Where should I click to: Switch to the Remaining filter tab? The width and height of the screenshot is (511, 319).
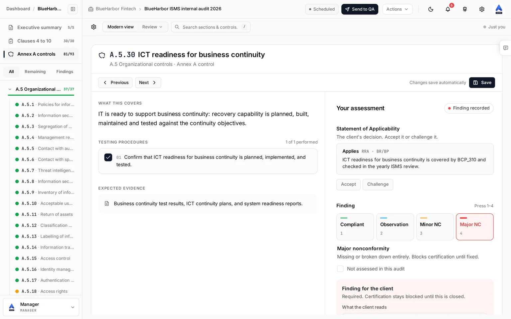click(x=35, y=71)
